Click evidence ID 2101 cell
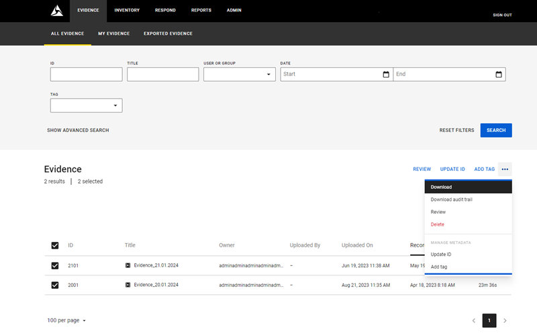Viewport: 537px width, 335px height. pyautogui.click(x=73, y=265)
